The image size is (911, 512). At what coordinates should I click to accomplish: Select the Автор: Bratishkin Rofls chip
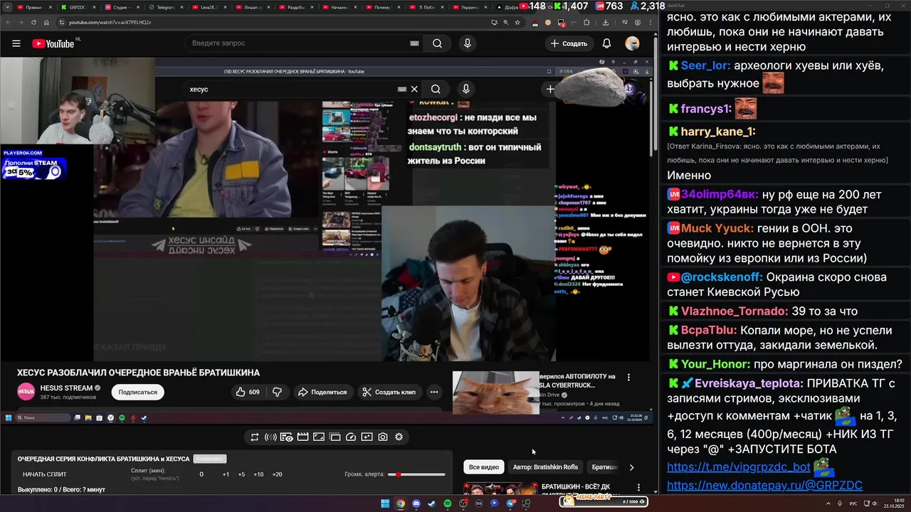pos(545,467)
